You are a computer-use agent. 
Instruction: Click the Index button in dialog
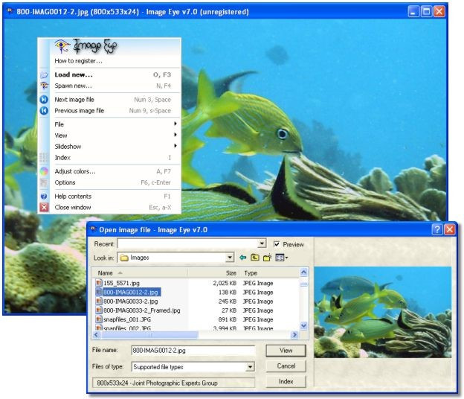coord(286,382)
